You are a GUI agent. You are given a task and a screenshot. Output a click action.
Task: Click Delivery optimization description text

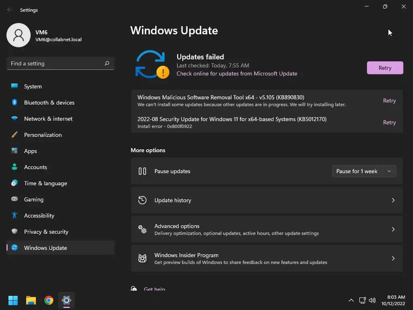236,233
